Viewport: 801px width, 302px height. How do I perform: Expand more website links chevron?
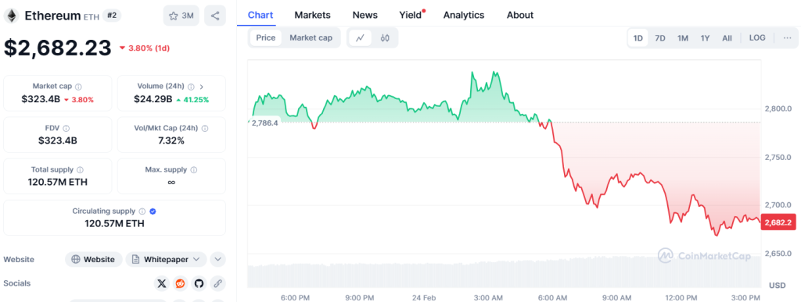pos(217,259)
